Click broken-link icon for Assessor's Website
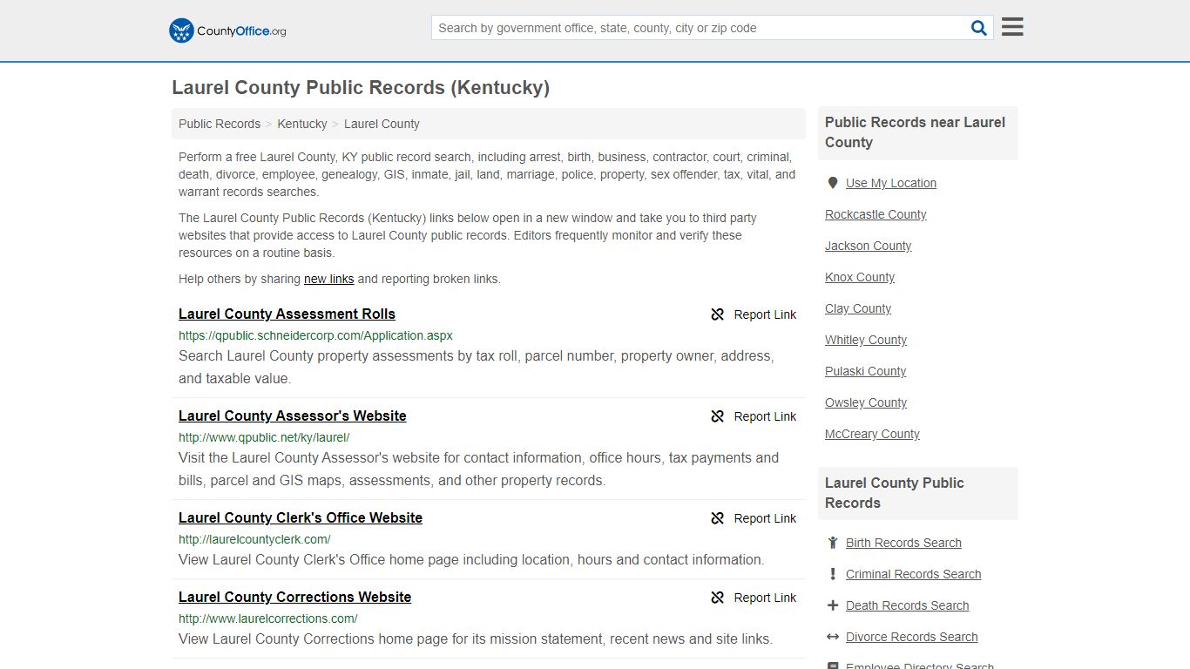 tap(718, 416)
